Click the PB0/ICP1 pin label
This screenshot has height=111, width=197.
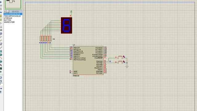77,48
